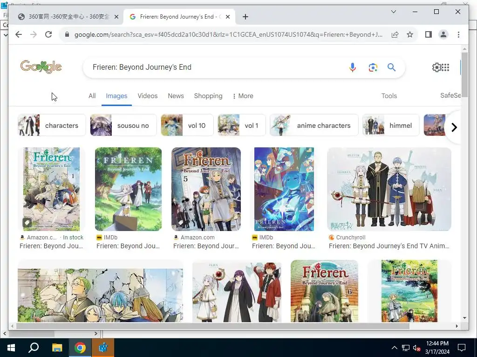Open Google quick settings gear

(436, 67)
